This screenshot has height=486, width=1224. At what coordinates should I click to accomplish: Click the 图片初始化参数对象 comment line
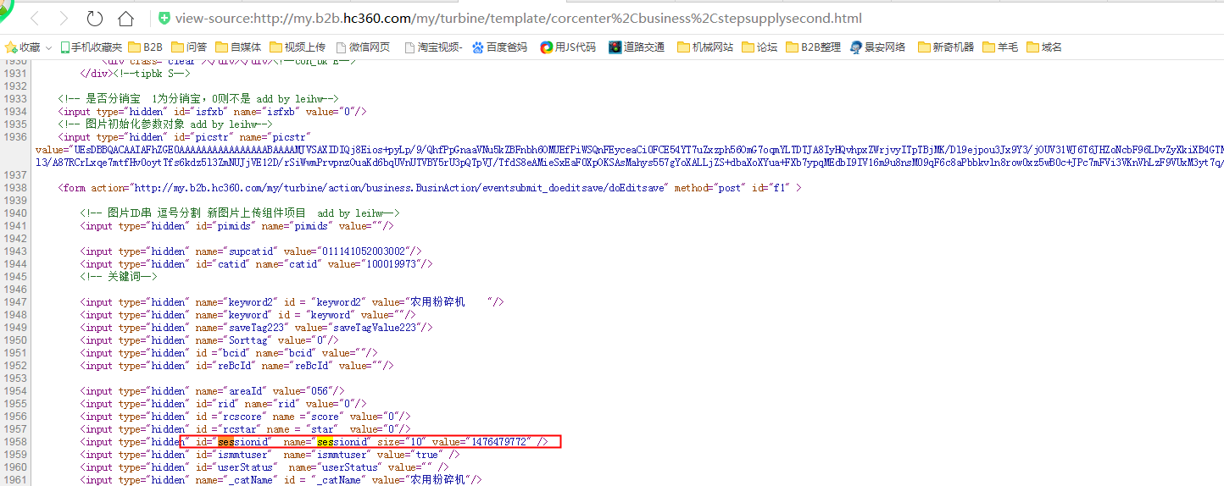[165, 124]
